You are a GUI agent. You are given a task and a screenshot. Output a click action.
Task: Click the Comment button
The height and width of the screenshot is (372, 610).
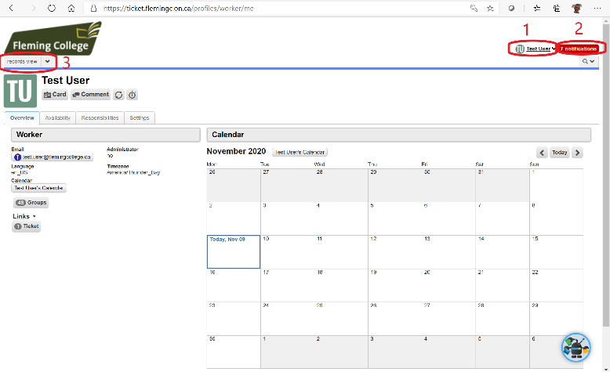click(x=90, y=95)
